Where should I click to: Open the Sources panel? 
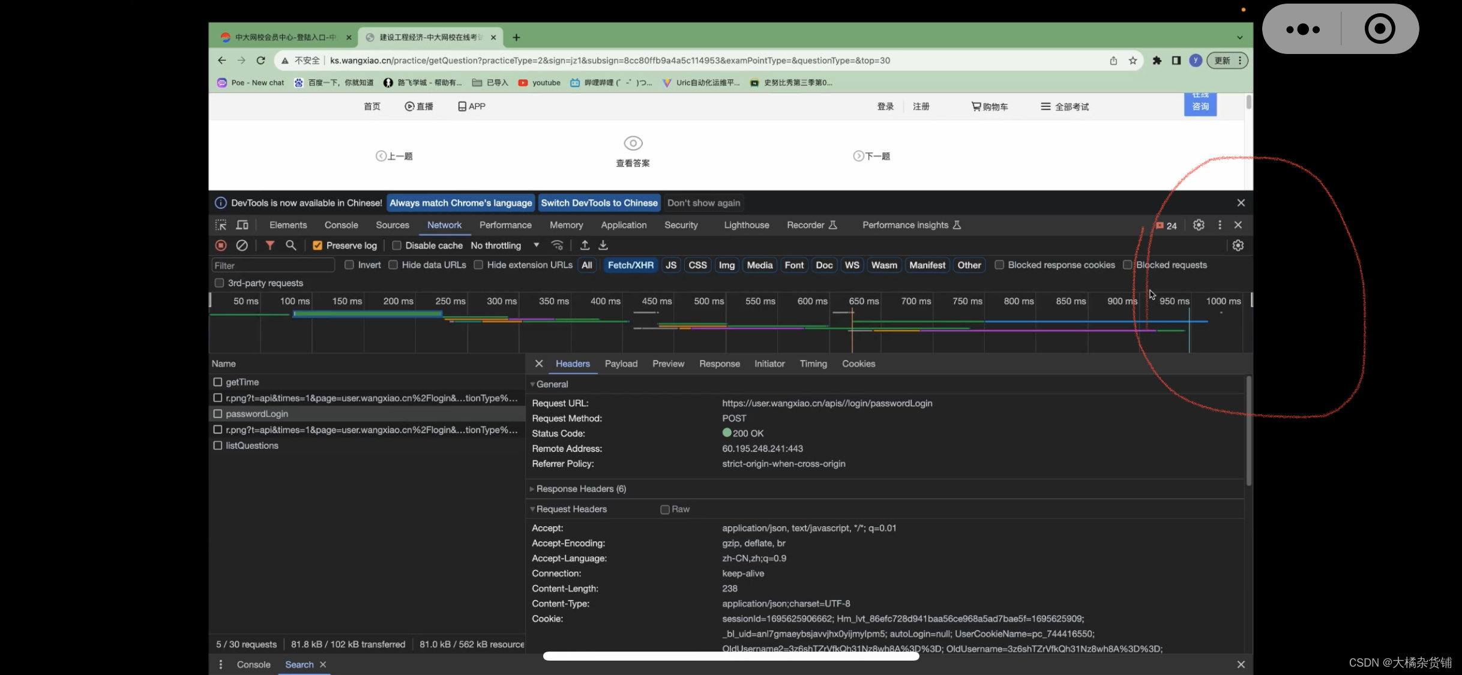(393, 225)
